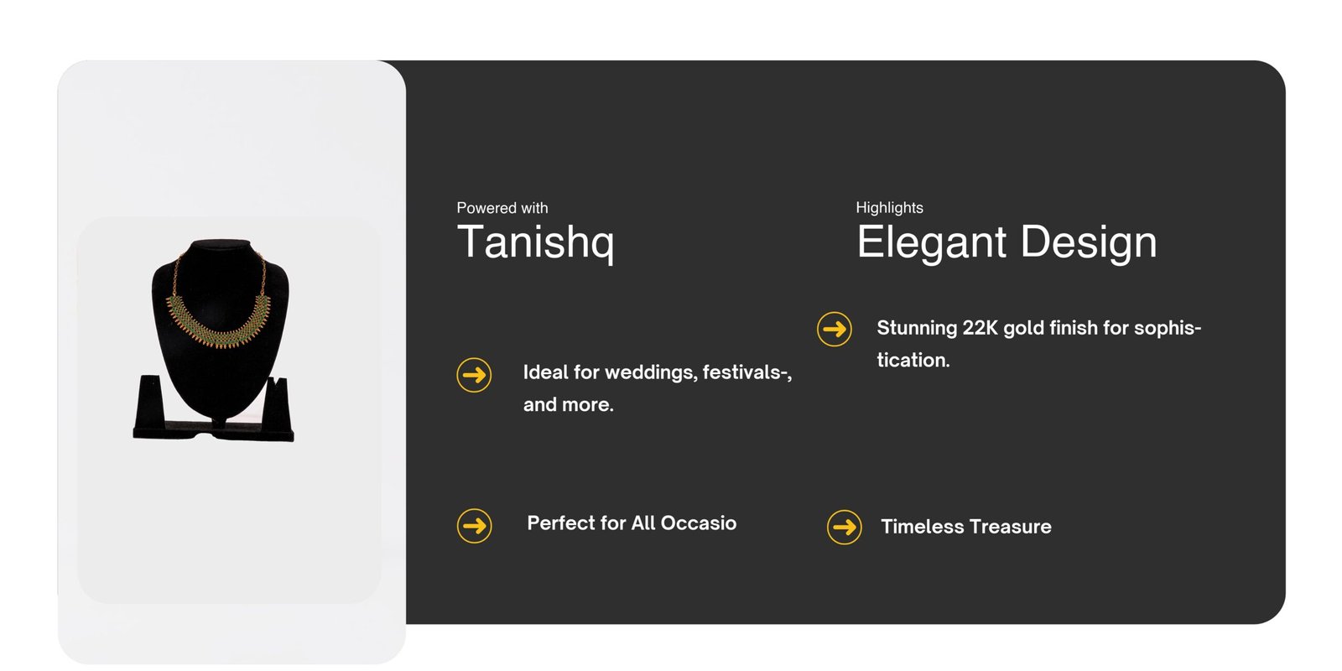This screenshot has height=671, width=1342.
Task: Select the Perfect for All Occasio label
Action: point(631,523)
